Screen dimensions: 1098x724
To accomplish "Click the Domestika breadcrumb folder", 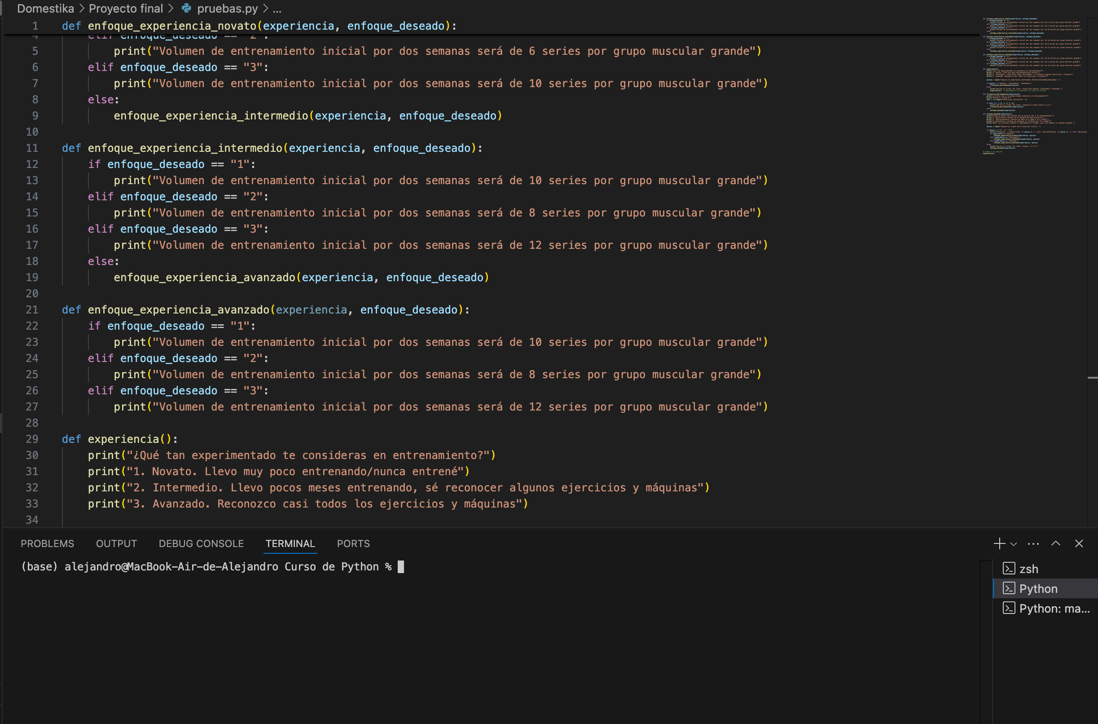I will pos(45,9).
